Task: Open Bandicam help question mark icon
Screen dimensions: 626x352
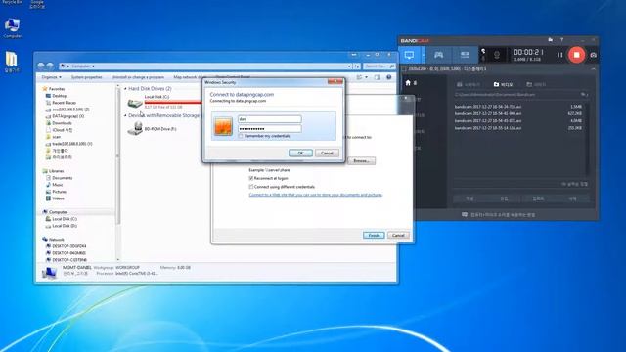Action: 561,40
